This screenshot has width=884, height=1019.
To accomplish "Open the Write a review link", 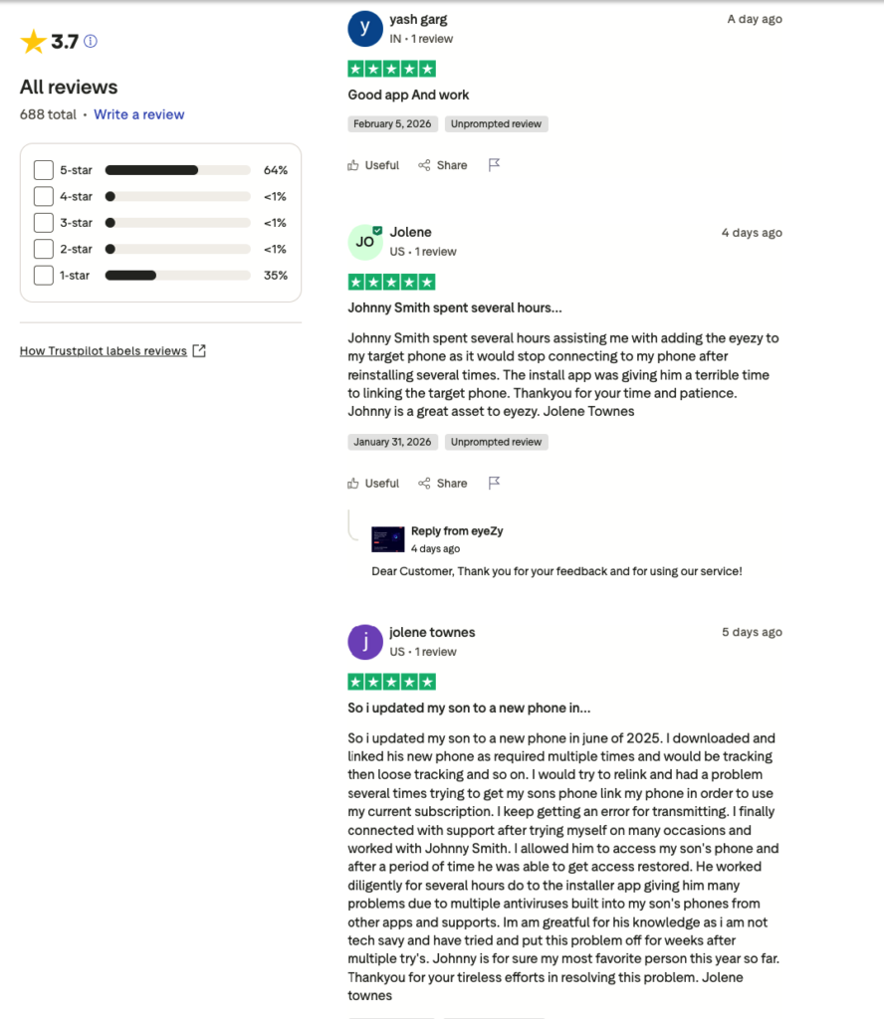I will pyautogui.click(x=139, y=114).
